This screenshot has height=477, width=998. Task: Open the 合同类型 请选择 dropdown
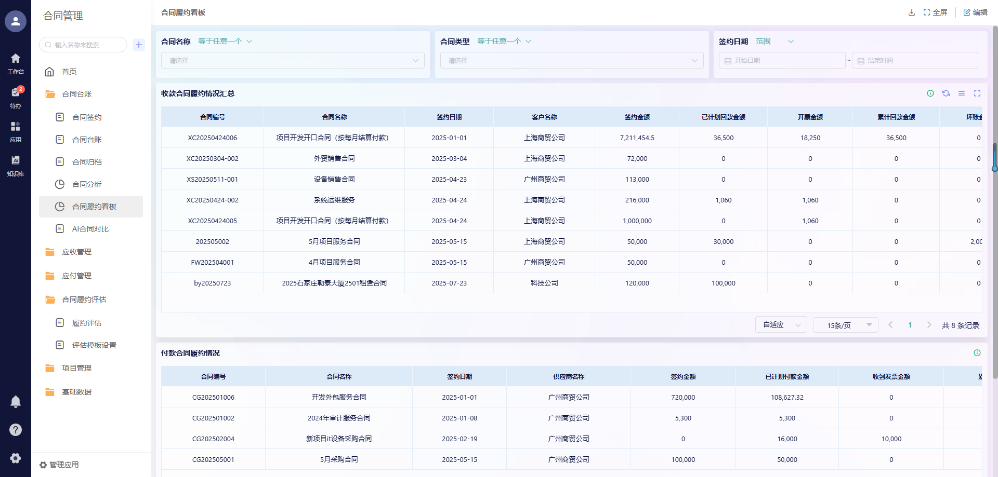572,61
